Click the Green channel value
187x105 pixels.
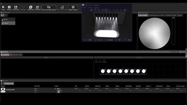60,91
